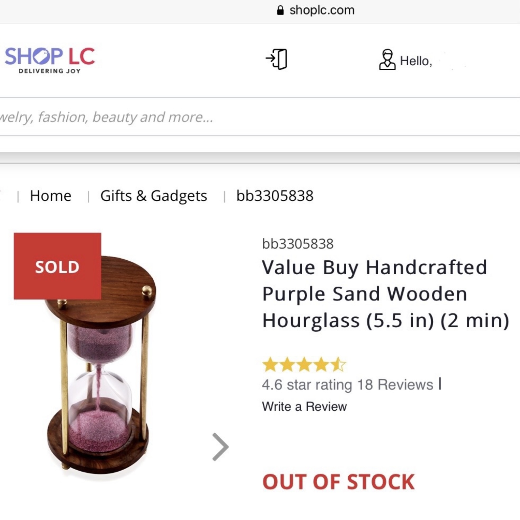The image size is (520, 520).
Task: Click the OUT OF STOCK label
Action: pos(339,482)
